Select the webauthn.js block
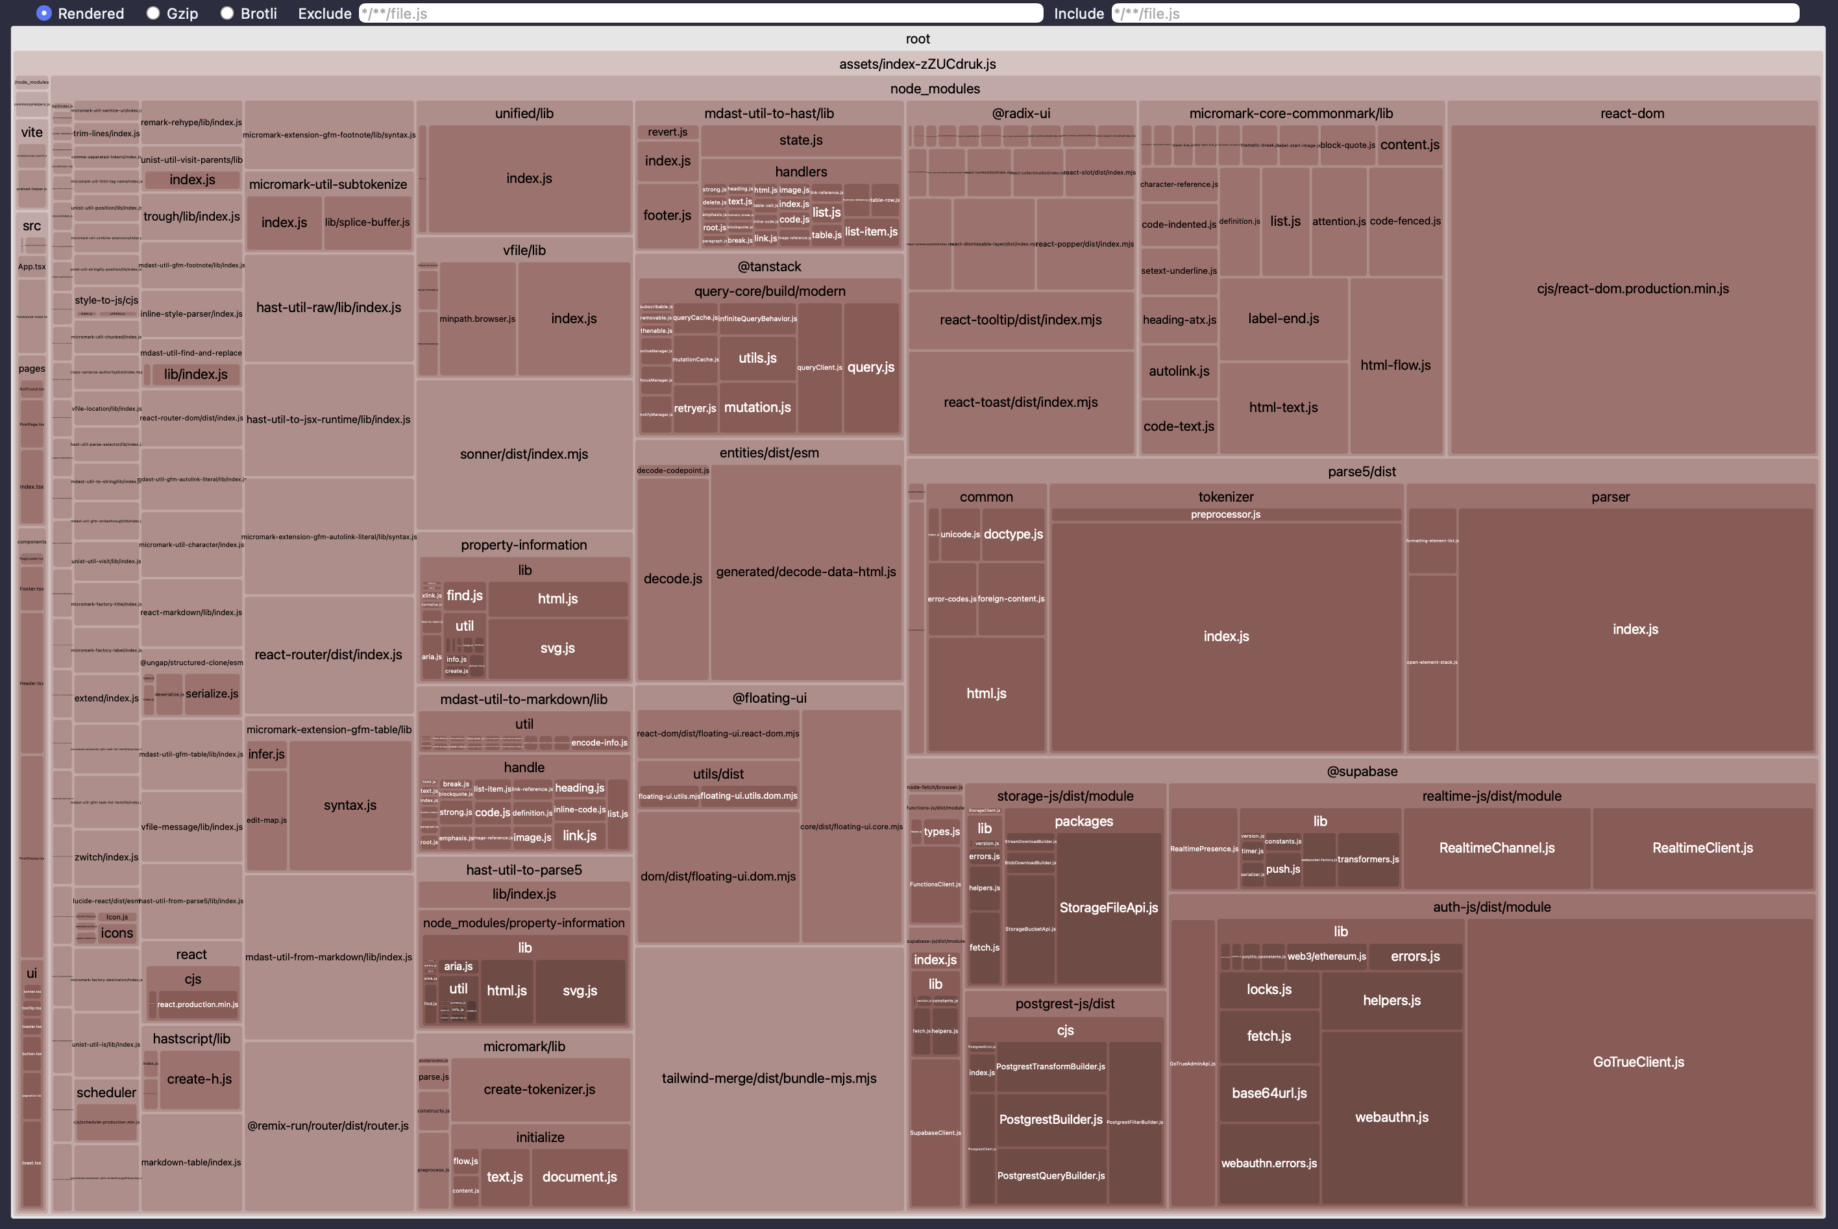Image resolution: width=1838 pixels, height=1229 pixels. tap(1392, 1117)
